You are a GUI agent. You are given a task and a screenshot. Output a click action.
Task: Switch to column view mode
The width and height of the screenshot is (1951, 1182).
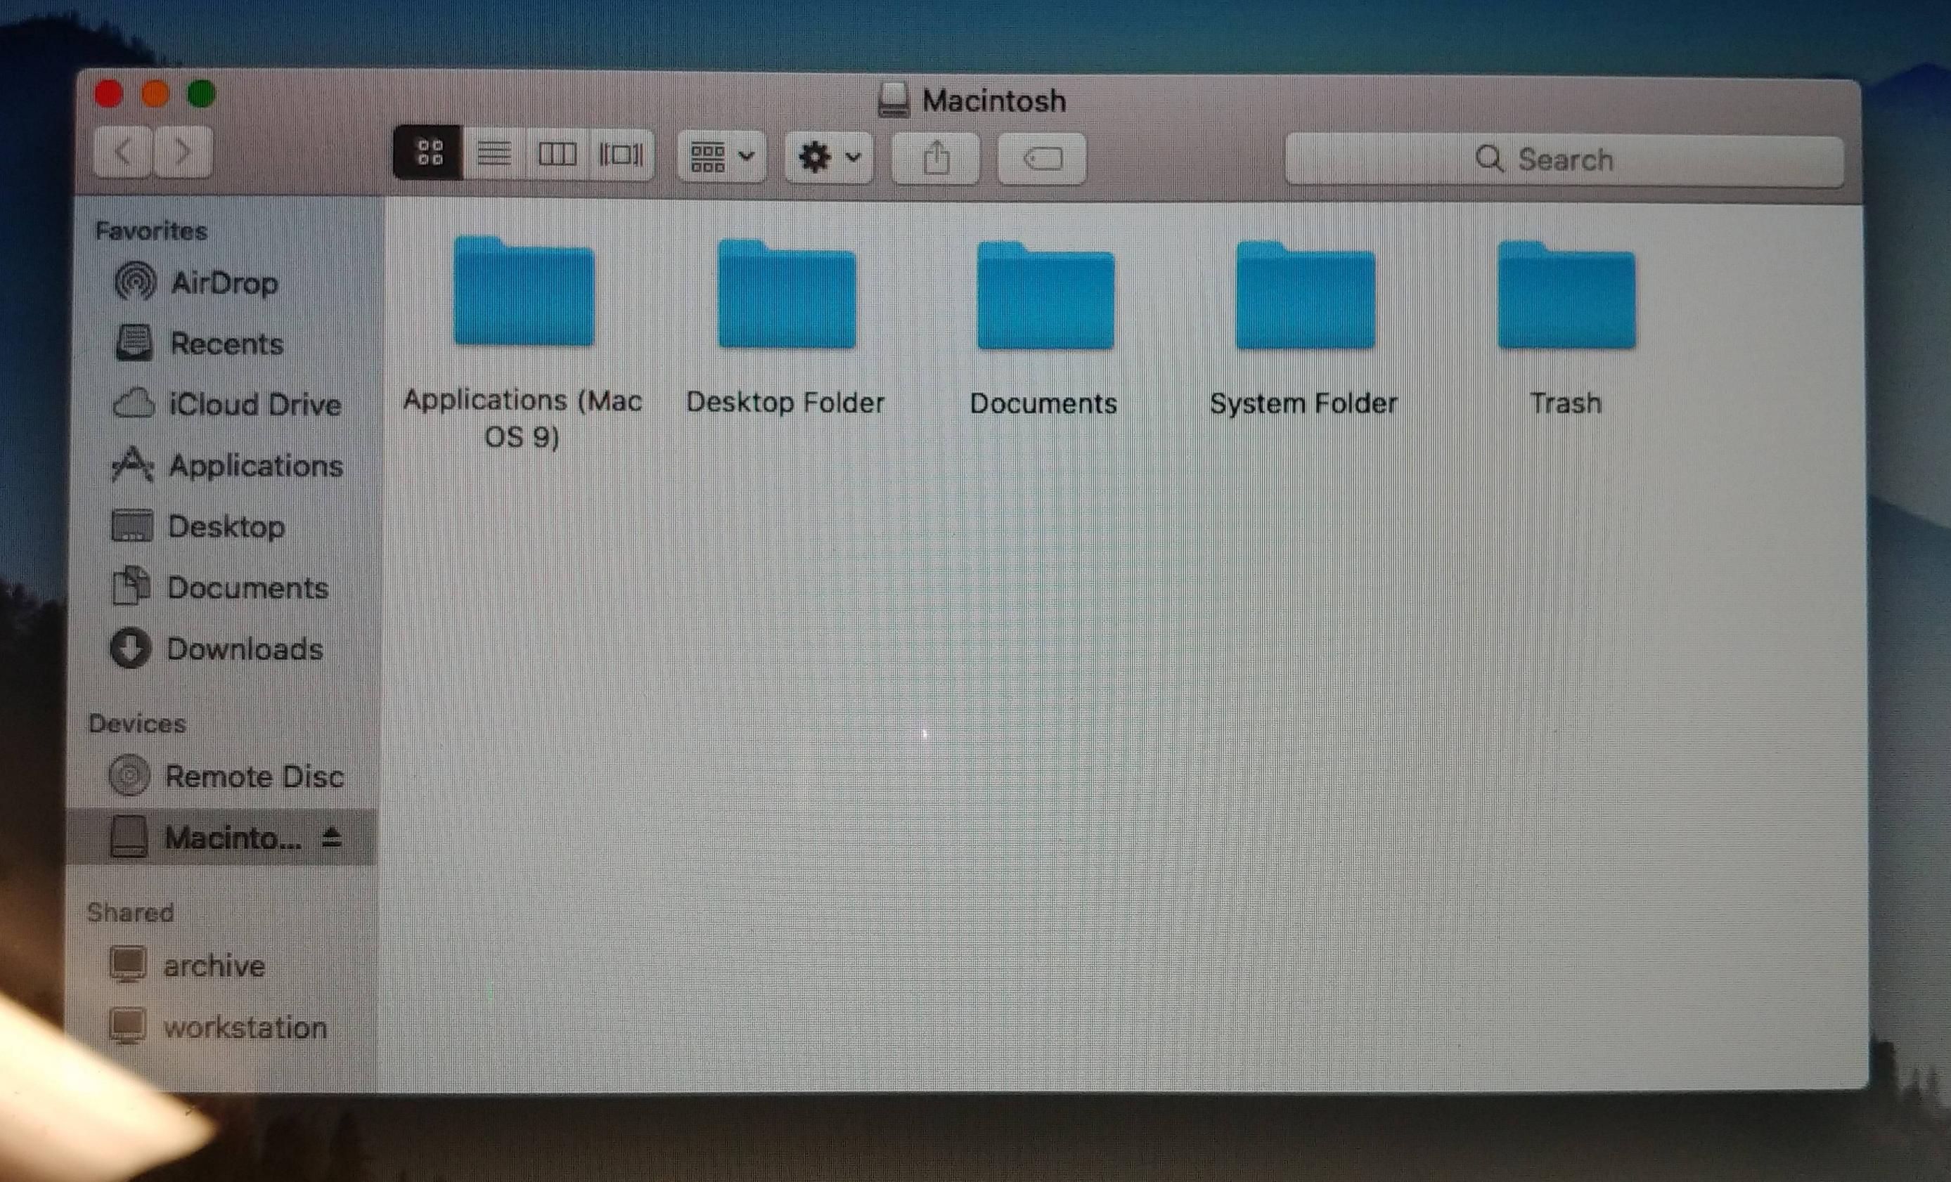(557, 154)
